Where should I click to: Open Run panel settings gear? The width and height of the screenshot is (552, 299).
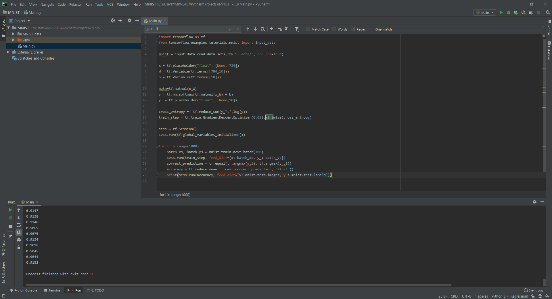point(535,202)
